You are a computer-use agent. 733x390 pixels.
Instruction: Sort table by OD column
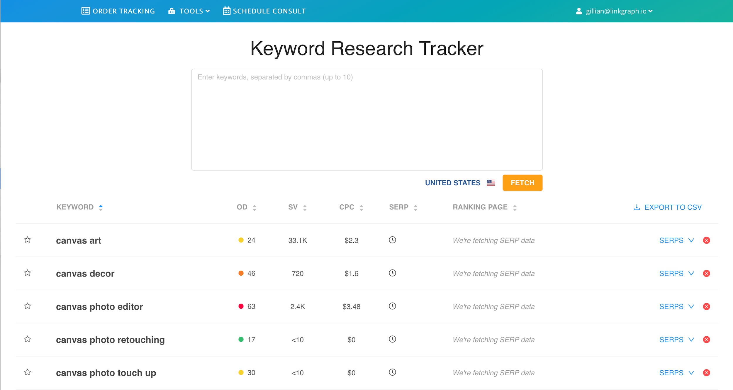coord(247,207)
